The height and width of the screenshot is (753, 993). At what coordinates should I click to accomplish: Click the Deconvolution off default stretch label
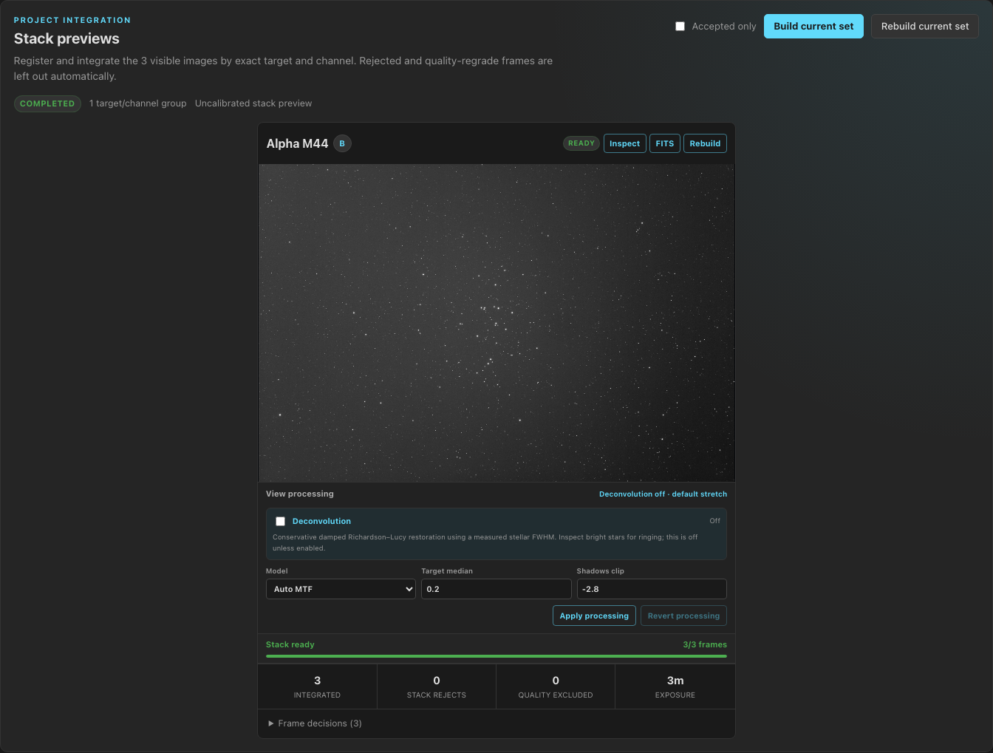pyautogui.click(x=663, y=494)
